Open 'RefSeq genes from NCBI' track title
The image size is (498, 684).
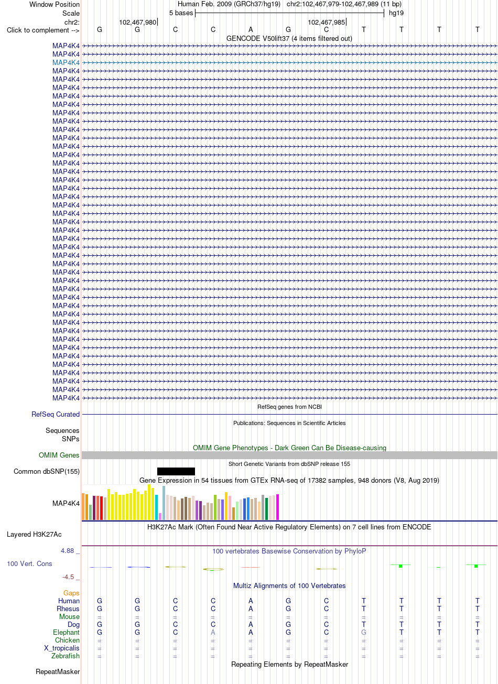289,407
